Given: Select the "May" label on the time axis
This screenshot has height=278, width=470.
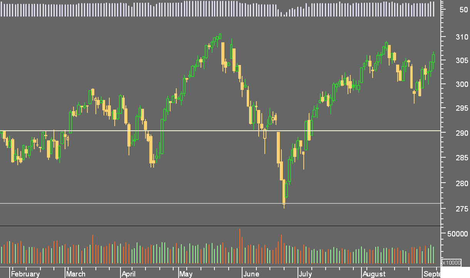Looking at the screenshot, I should coord(186,274).
